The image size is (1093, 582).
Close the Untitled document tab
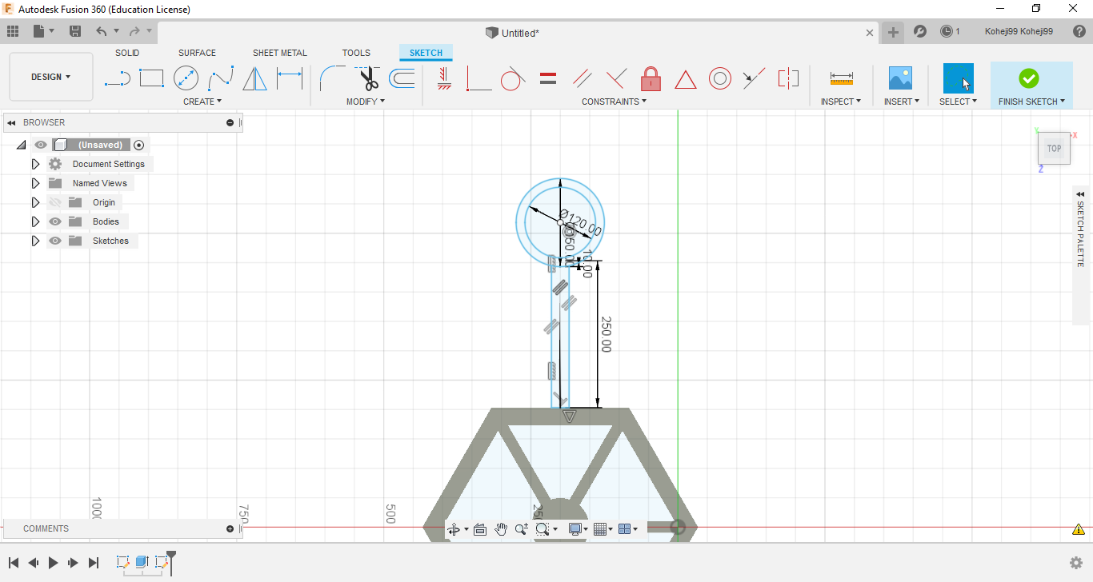[x=870, y=33]
